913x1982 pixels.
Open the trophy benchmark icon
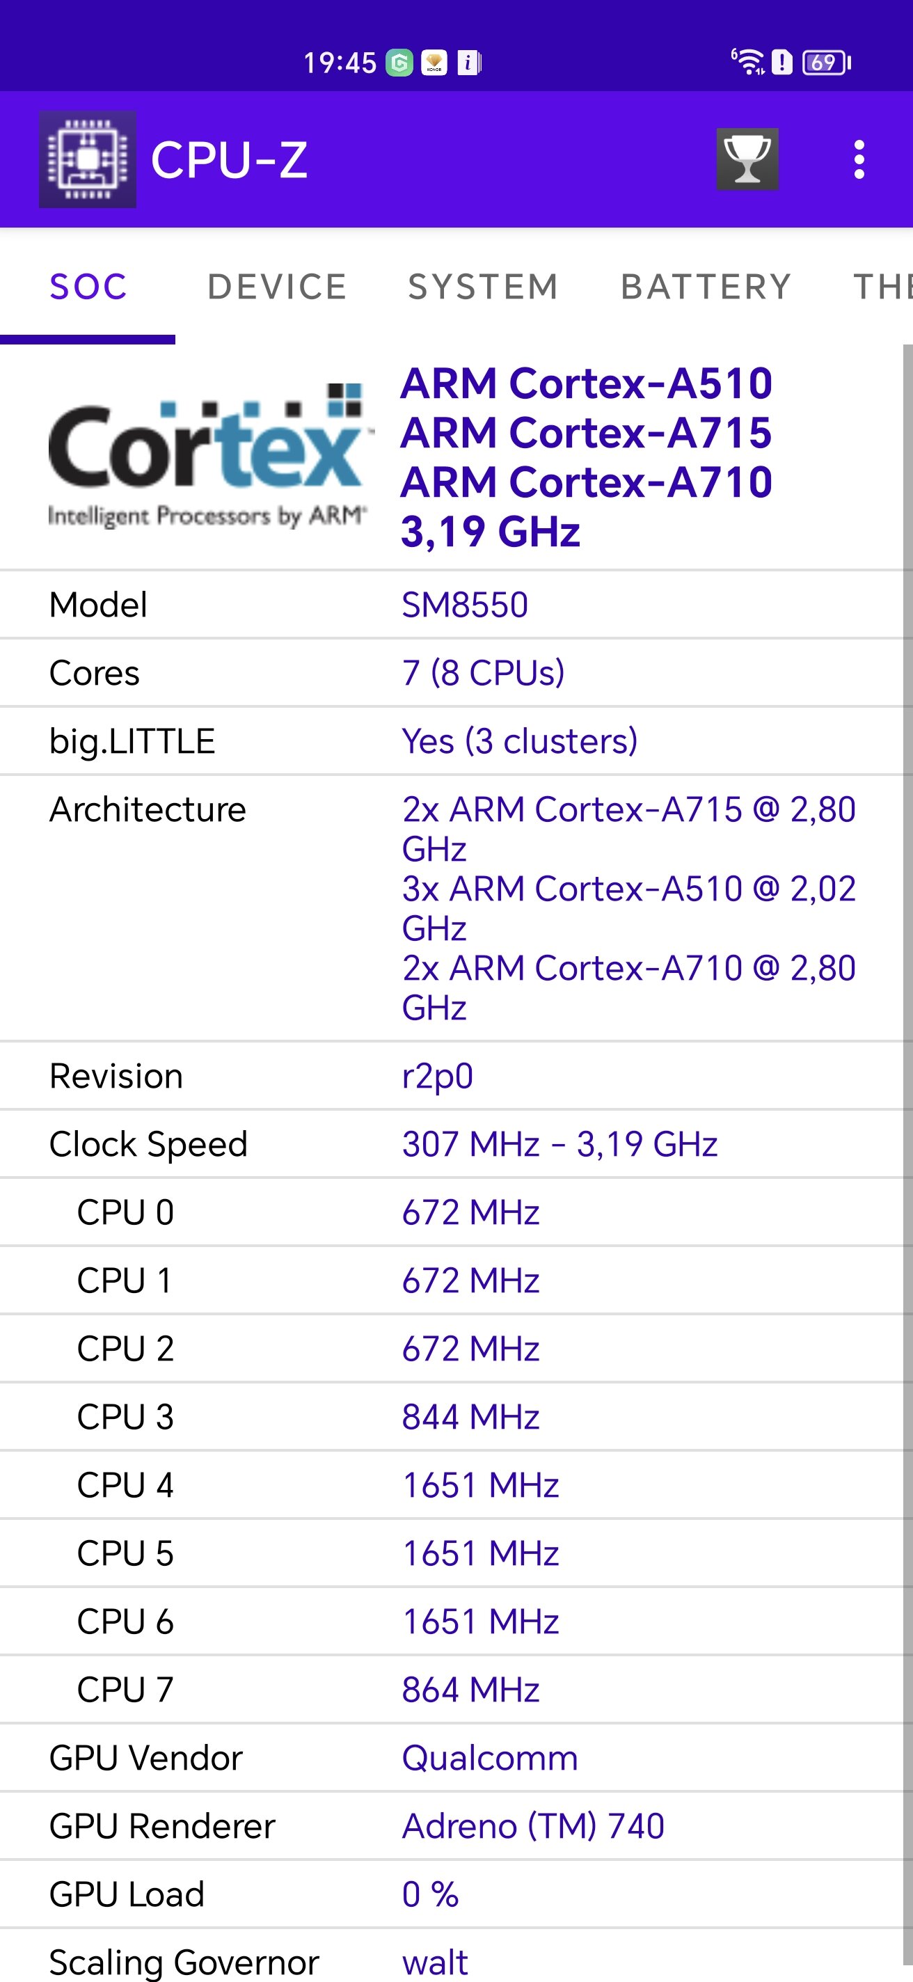click(x=747, y=159)
